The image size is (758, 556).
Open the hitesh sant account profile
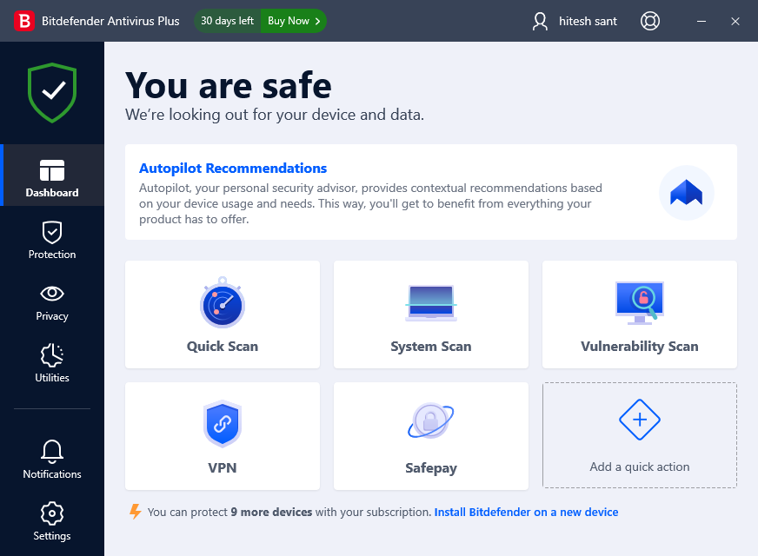pyautogui.click(x=574, y=21)
